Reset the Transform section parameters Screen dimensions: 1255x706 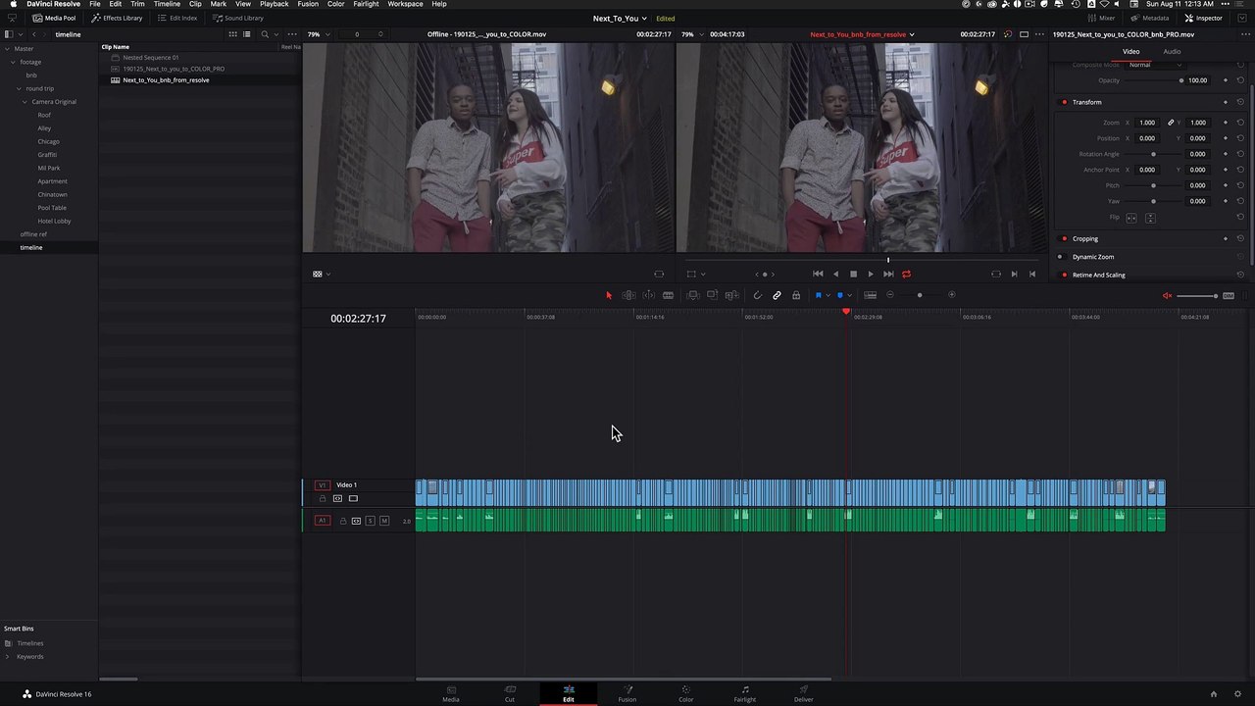click(x=1240, y=102)
